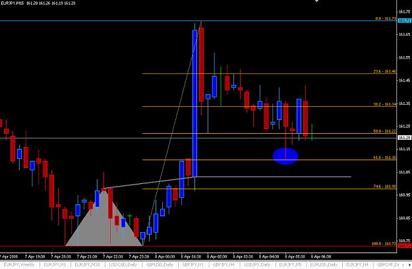The width and height of the screenshot is (412, 269).
Task: Click the 161.75 price scale label
Action: coord(404,12)
